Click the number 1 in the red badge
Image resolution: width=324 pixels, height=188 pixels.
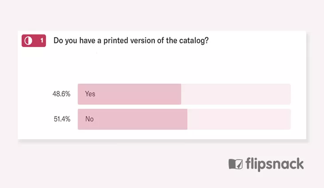coord(42,40)
